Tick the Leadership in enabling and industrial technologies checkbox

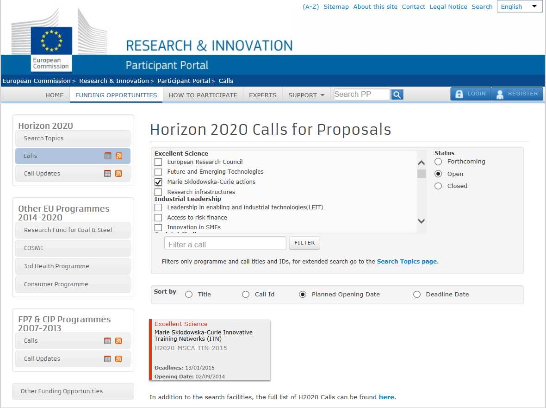158,207
